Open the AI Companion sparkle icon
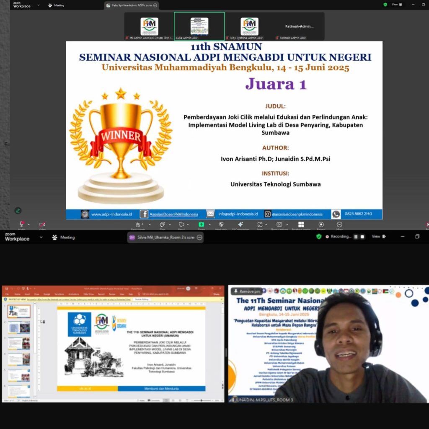The width and height of the screenshot is (429, 429). [x=240, y=225]
